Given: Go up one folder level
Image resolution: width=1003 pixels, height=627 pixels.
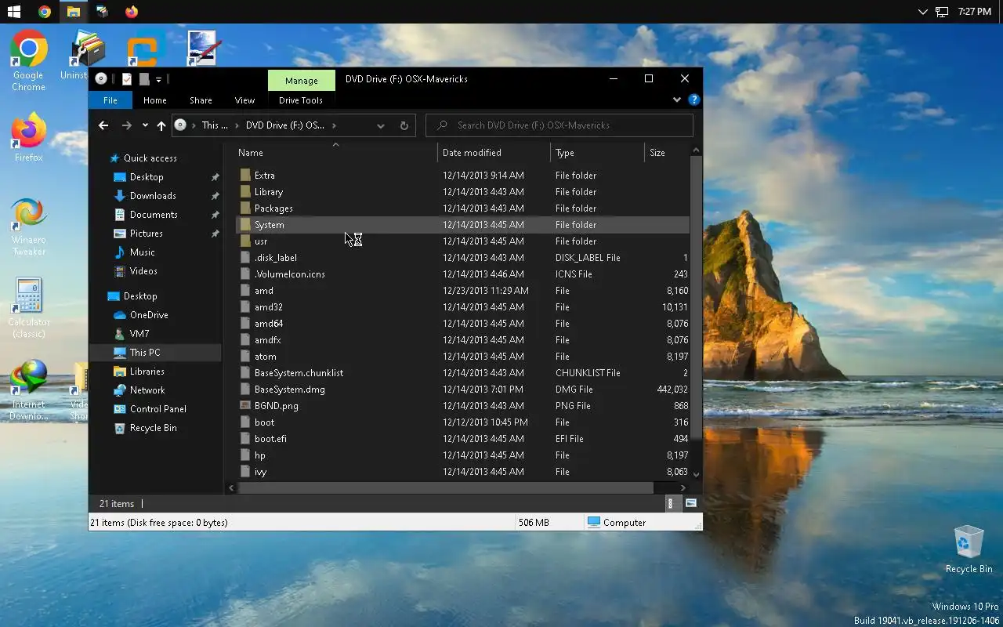Looking at the screenshot, I should pos(161,125).
